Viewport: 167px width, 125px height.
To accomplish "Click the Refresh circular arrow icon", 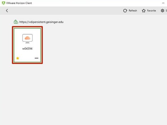I will click(125, 11).
